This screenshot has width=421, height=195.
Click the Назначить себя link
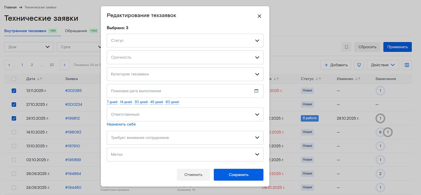click(121, 124)
